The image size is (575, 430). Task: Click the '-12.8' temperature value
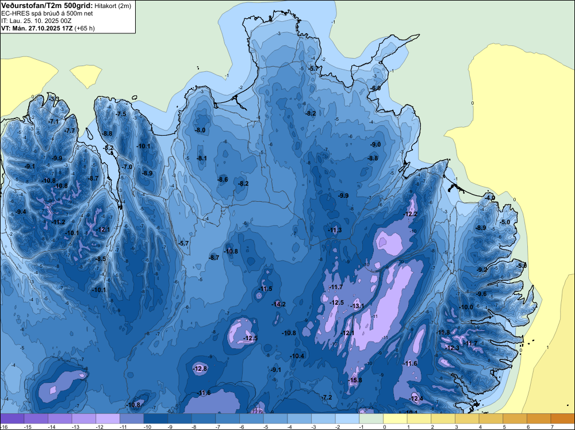(x=200, y=369)
